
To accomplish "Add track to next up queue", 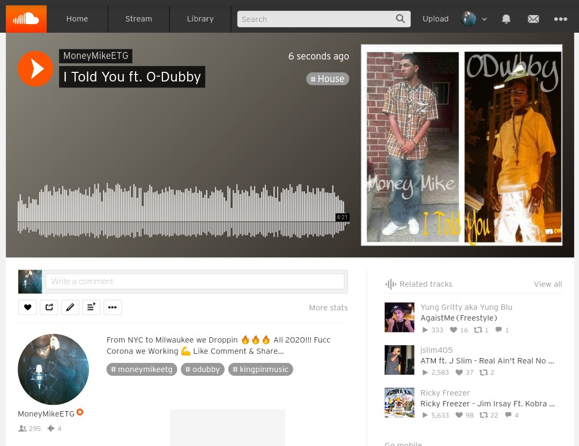I will click(91, 307).
